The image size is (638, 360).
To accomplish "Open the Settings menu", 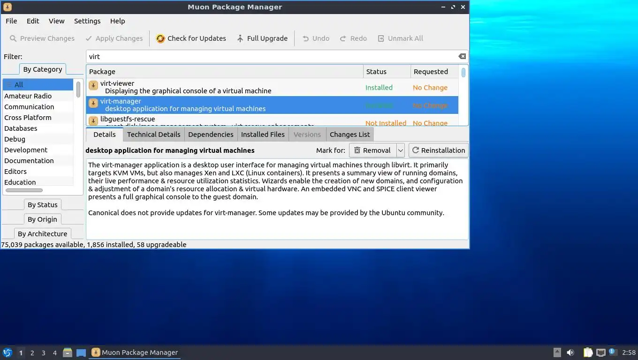I will 87,21.
